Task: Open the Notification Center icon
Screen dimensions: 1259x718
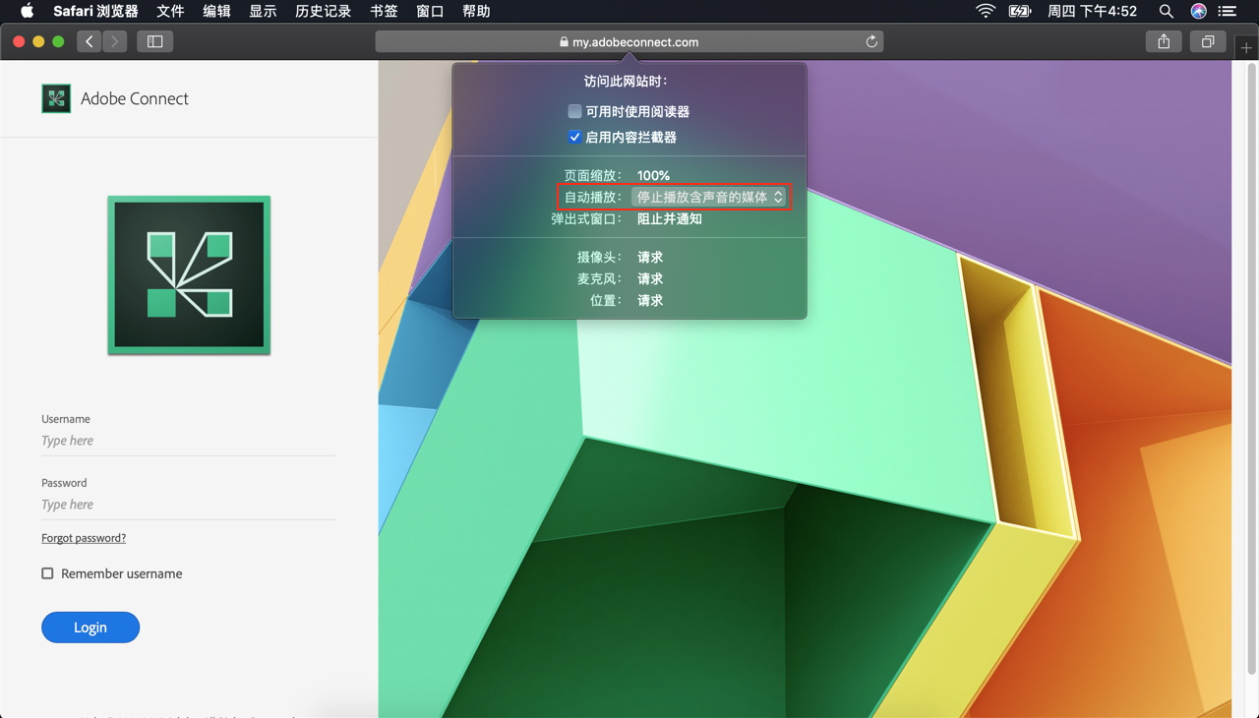Action: (x=1228, y=11)
